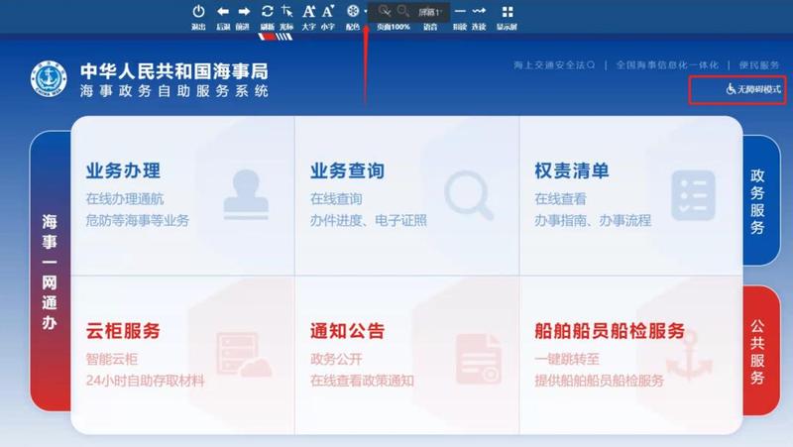Click the anchor icon in 船舶船员船检服务 tile
This screenshot has height=447, width=793.
pyautogui.click(x=688, y=359)
